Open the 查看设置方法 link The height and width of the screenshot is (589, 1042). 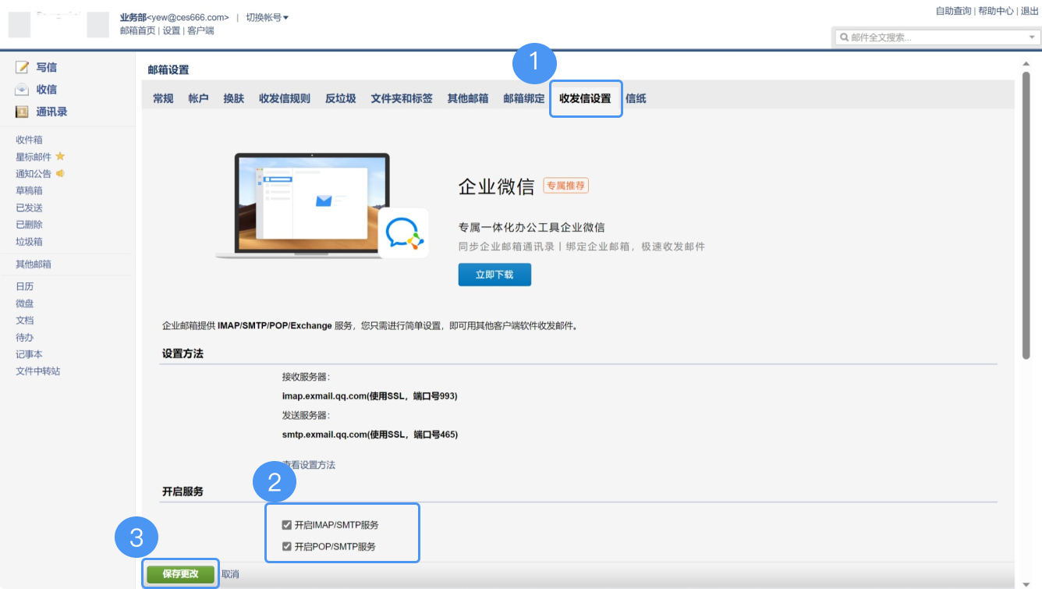coord(309,465)
